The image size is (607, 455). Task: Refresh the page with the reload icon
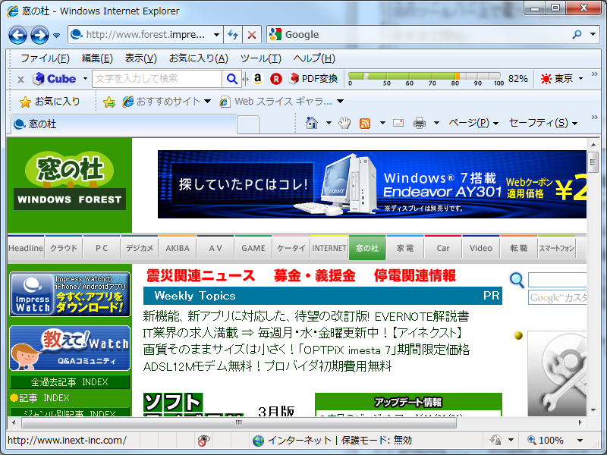[x=233, y=34]
